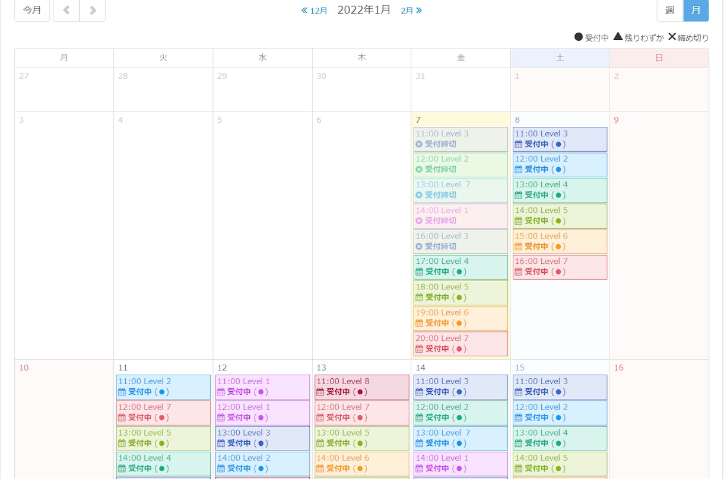Click the previous month arrow button
The image size is (724, 479).
[66, 10]
